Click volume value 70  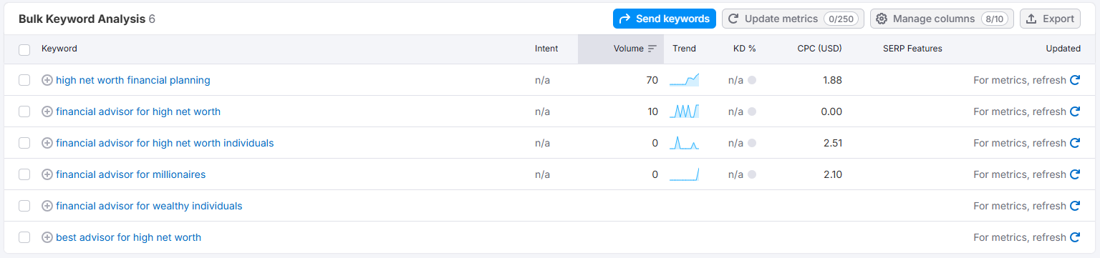click(652, 80)
